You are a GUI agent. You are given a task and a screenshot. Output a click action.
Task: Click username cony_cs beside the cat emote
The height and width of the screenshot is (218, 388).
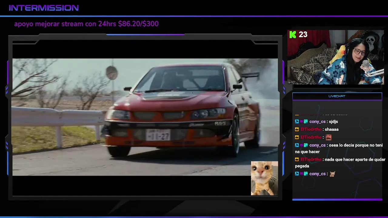click(x=317, y=173)
